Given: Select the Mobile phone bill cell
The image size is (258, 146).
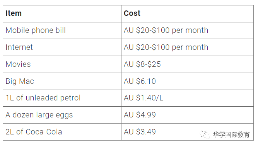Looking at the screenshot, I should click(x=62, y=31).
